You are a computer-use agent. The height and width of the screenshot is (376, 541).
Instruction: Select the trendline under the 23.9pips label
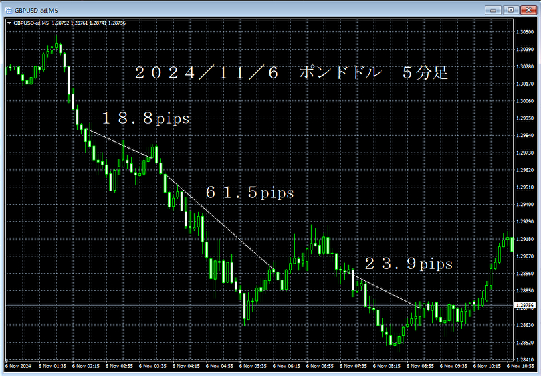pyautogui.click(x=383, y=289)
